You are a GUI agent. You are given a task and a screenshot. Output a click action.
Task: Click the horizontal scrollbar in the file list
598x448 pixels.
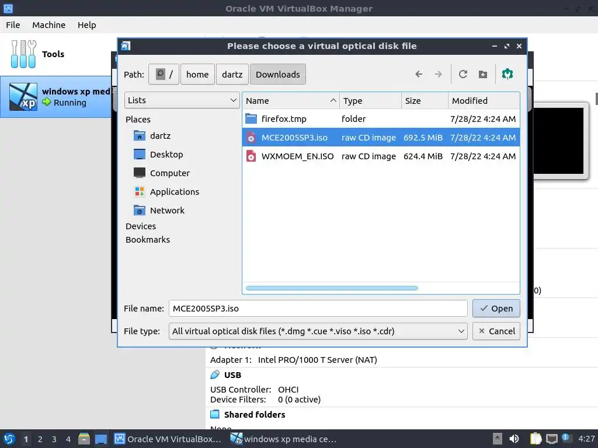click(332, 288)
